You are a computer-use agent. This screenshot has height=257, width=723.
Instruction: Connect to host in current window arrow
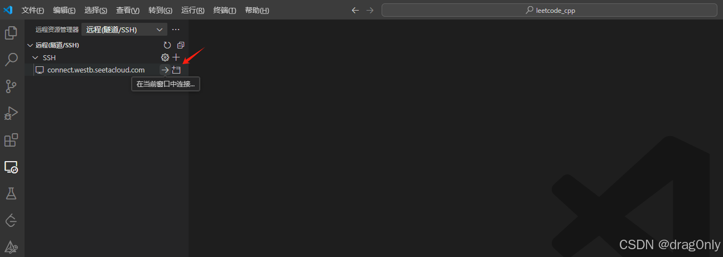point(165,70)
